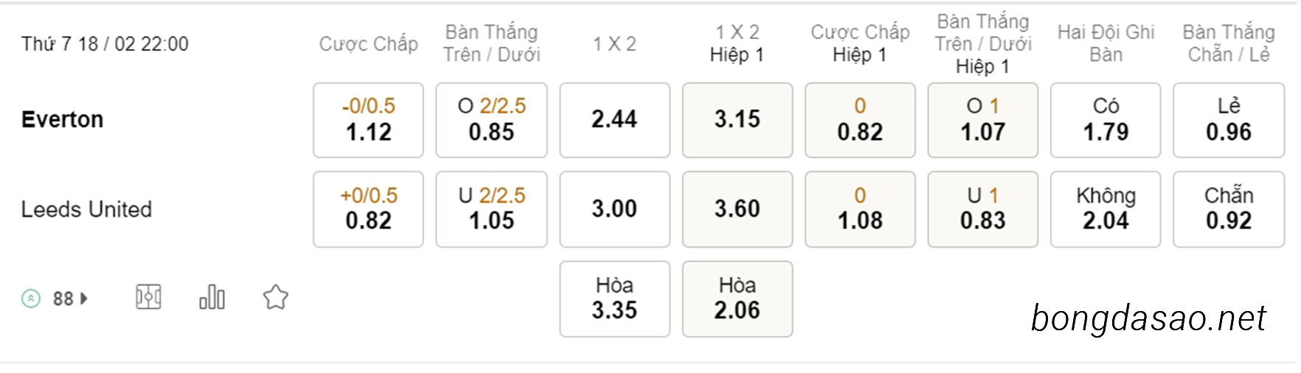Choose Lẻ odd goals at 0.96
1301x373 pixels.
(1229, 120)
